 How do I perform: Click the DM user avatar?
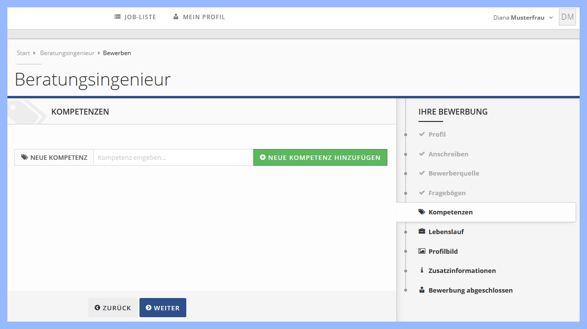click(567, 17)
